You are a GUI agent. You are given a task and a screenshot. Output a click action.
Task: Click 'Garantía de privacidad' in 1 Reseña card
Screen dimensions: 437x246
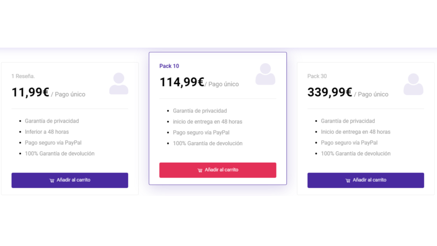pos(52,121)
